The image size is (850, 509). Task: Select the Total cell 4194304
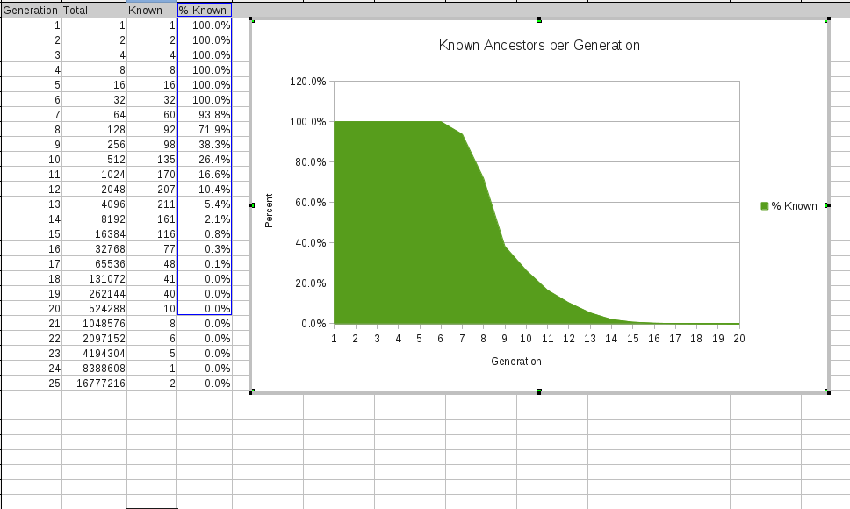tap(94, 353)
